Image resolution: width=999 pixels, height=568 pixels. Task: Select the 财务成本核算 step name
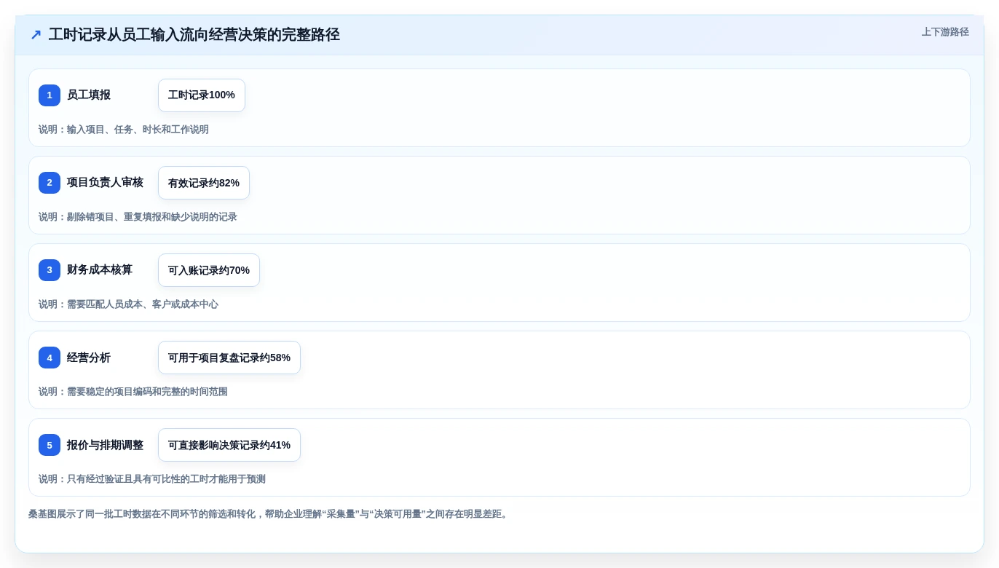tap(100, 270)
